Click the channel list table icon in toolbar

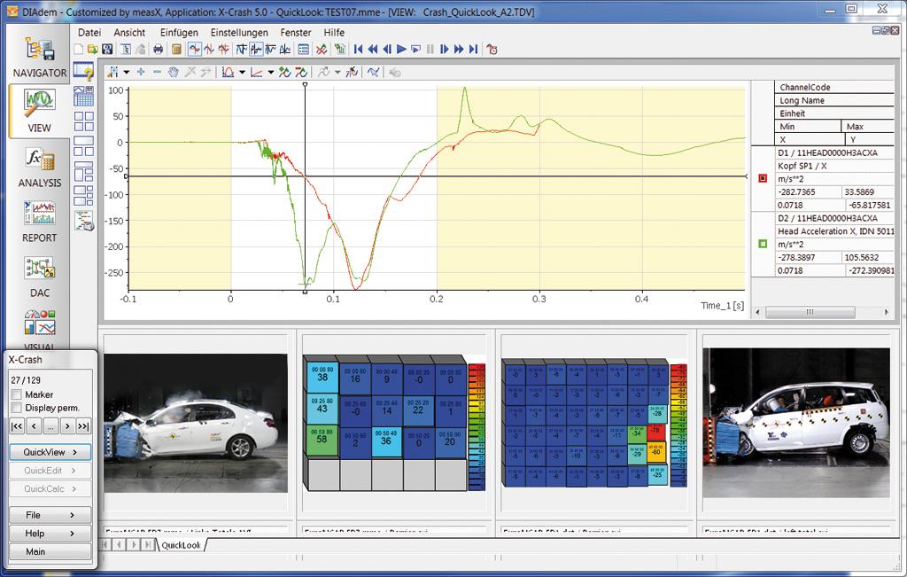pyautogui.click(x=303, y=50)
